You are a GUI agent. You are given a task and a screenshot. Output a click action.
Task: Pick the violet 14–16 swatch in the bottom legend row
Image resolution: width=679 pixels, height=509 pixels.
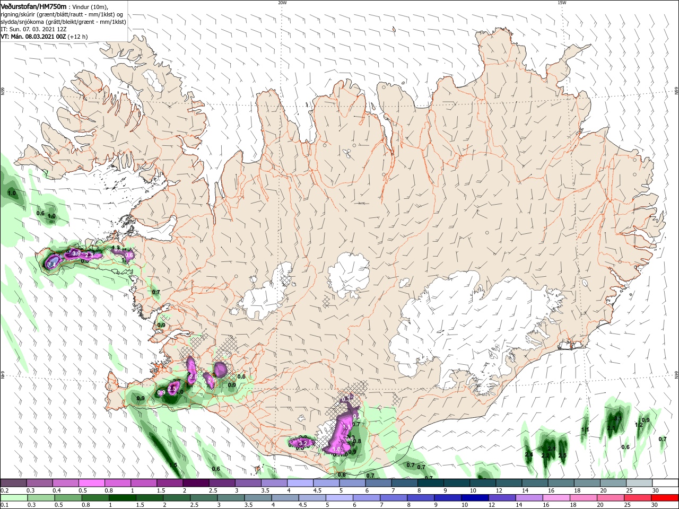coord(529,498)
